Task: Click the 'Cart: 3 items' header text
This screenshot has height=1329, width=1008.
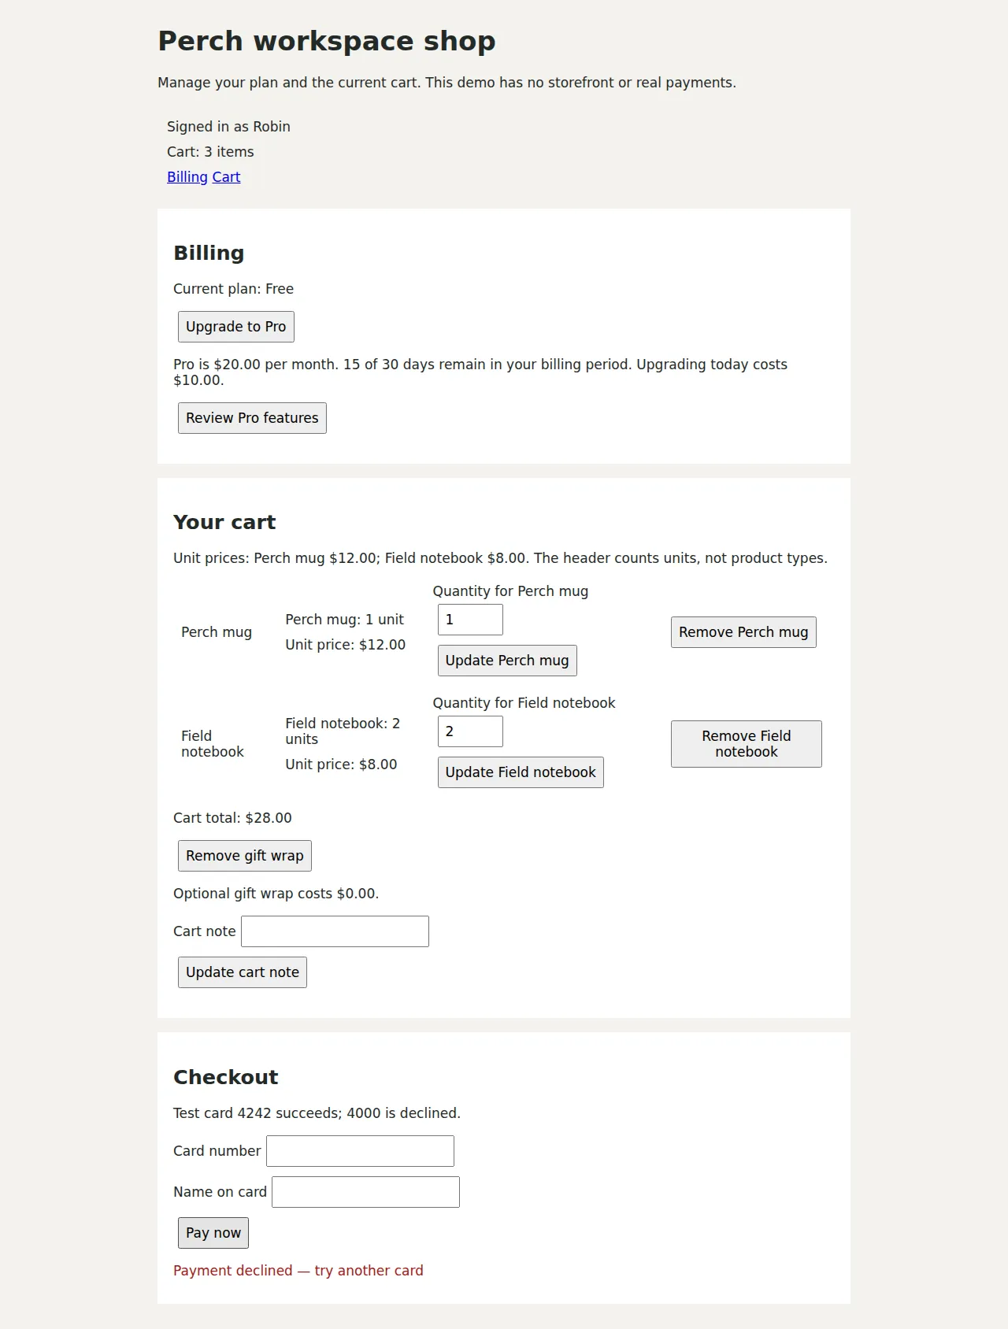Action: point(210,152)
